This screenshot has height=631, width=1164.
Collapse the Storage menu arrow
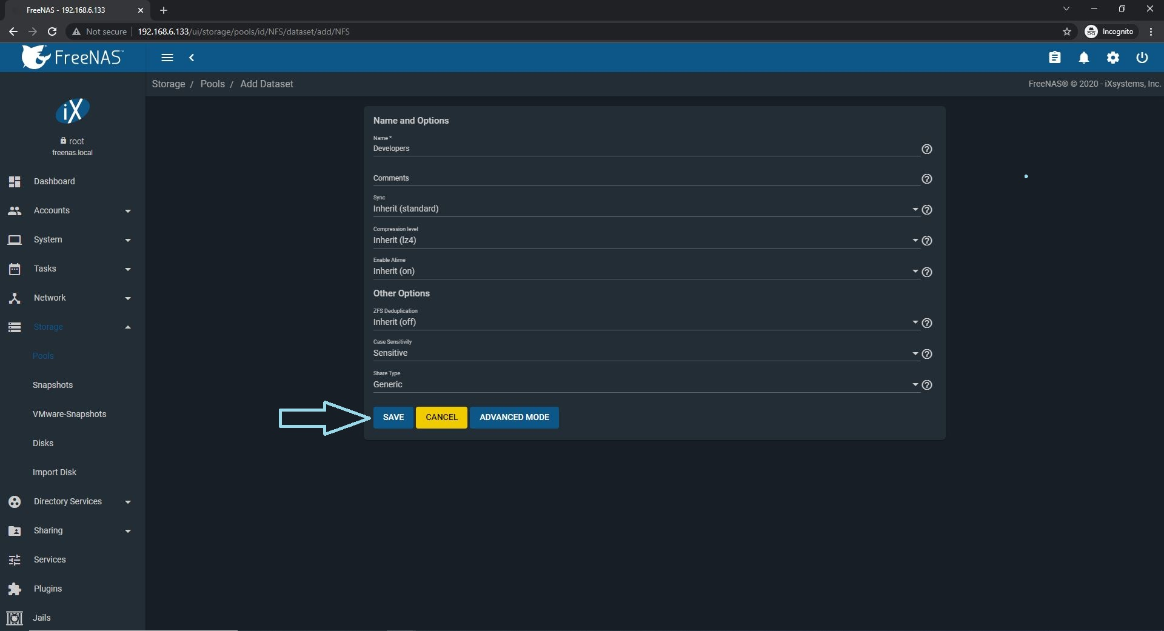pos(128,327)
